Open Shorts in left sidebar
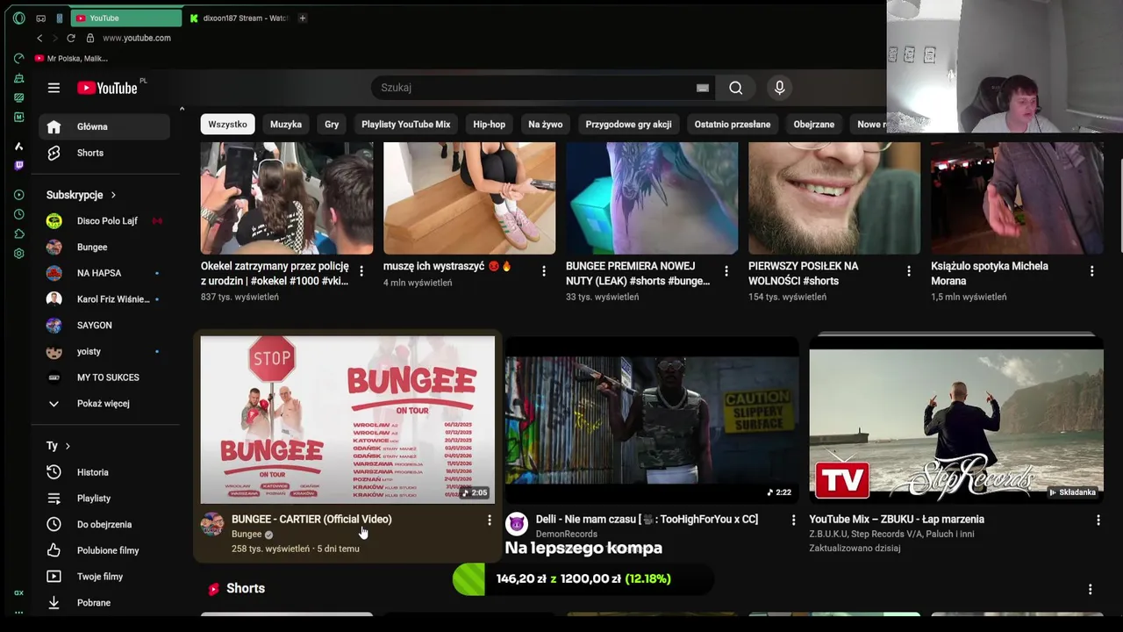 (106, 153)
